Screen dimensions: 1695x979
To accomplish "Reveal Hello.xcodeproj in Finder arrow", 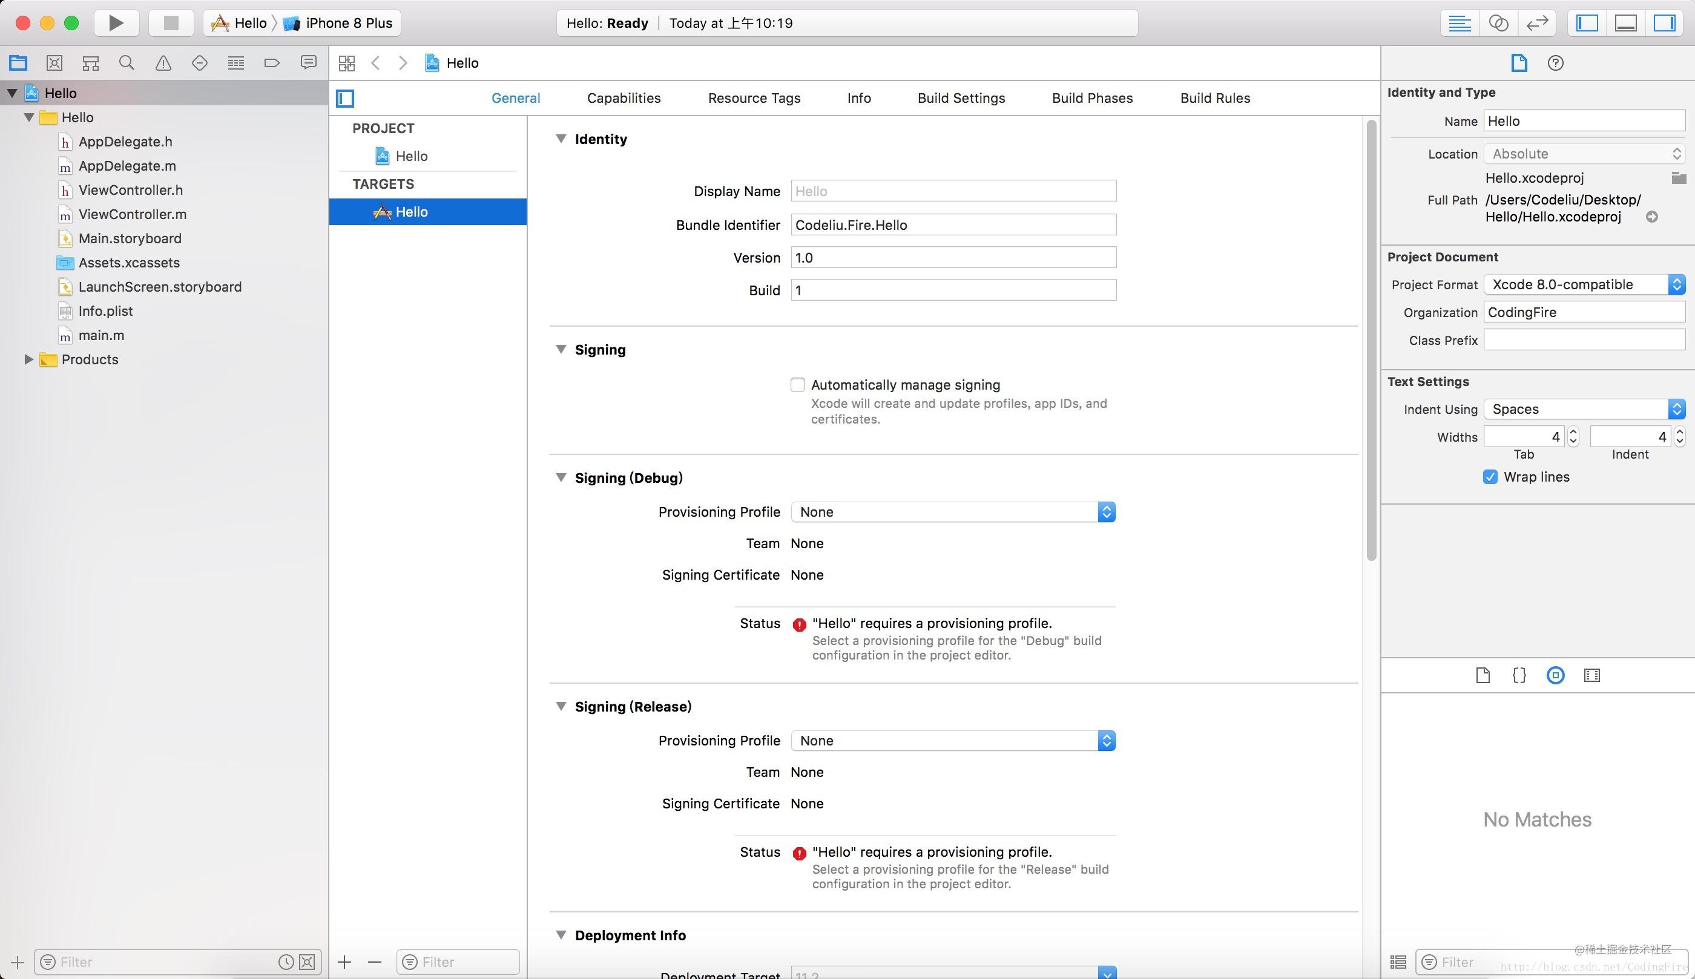I will click(1652, 217).
